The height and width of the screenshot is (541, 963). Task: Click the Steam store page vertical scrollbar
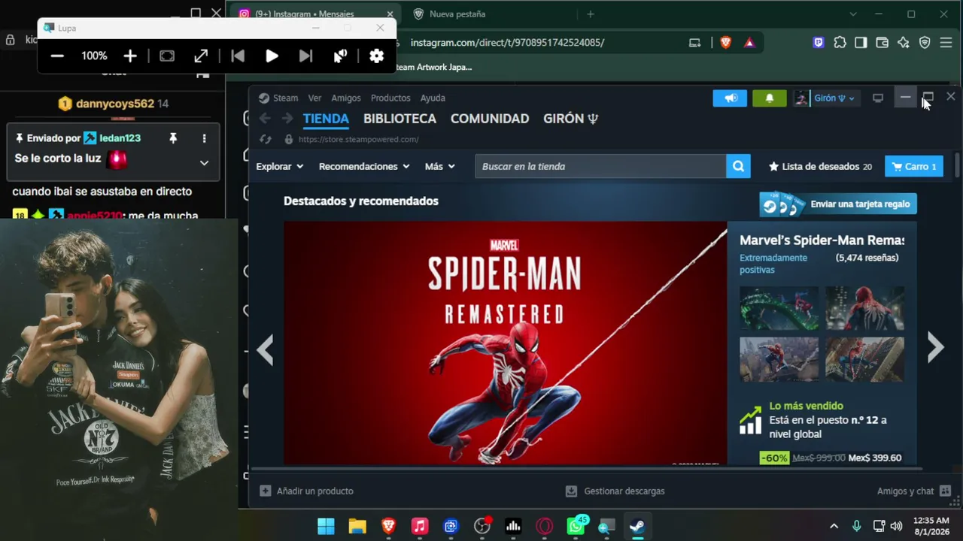point(957,166)
